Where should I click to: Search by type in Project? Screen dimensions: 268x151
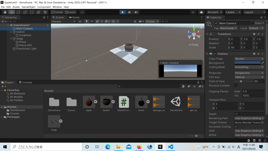[x=183, y=87]
